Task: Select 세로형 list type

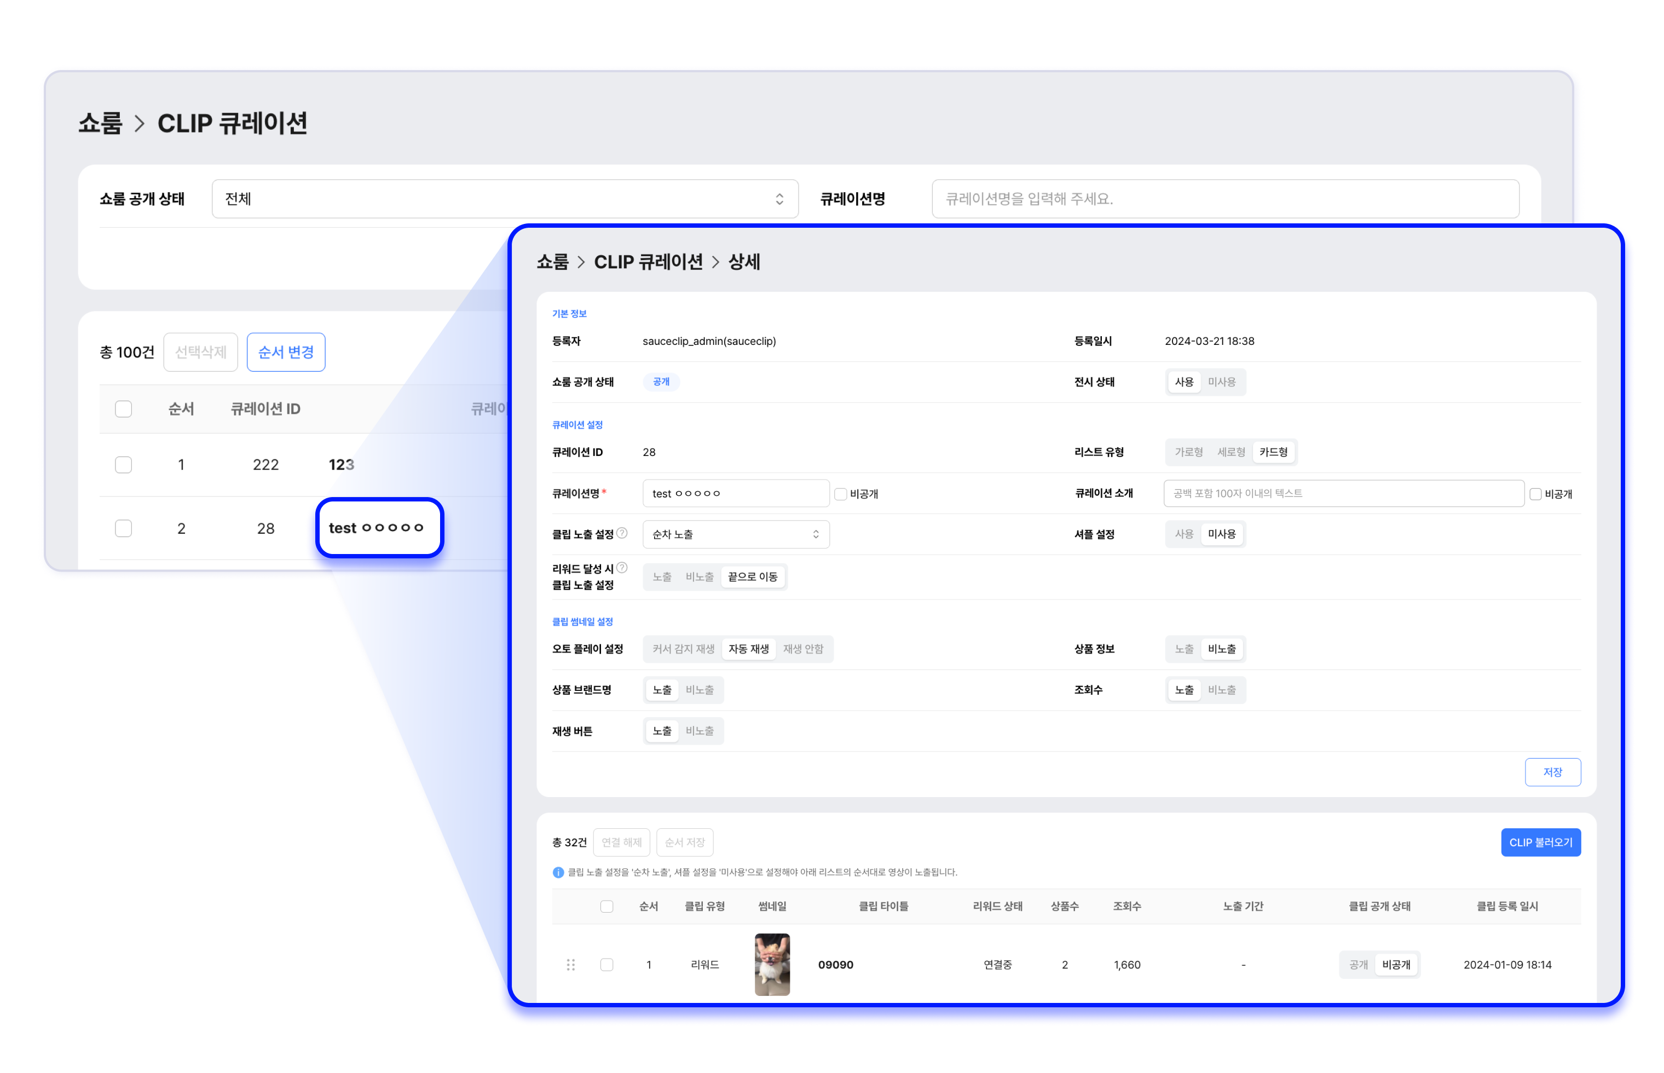Action: click(x=1231, y=452)
